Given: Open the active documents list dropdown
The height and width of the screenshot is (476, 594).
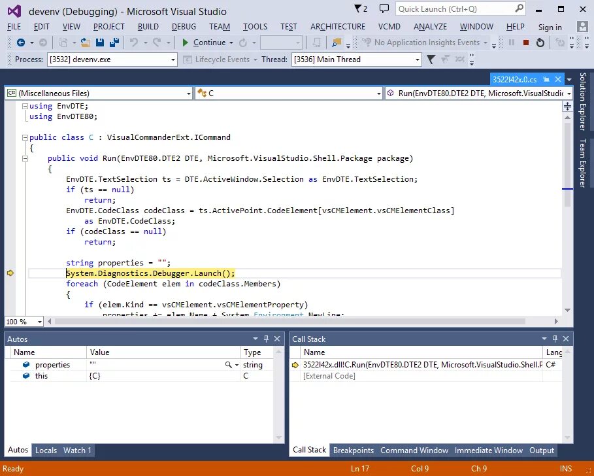Looking at the screenshot, I should tap(569, 80).
